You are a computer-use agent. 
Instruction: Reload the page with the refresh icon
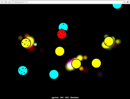[x=9, y=2]
